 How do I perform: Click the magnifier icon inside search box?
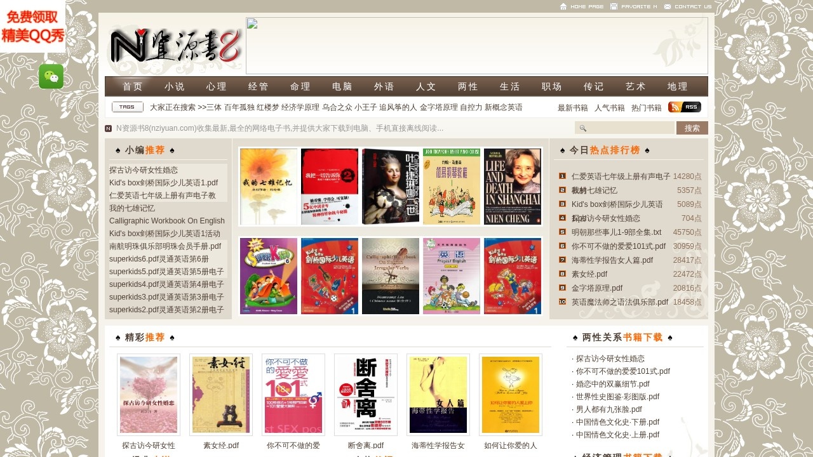582,128
